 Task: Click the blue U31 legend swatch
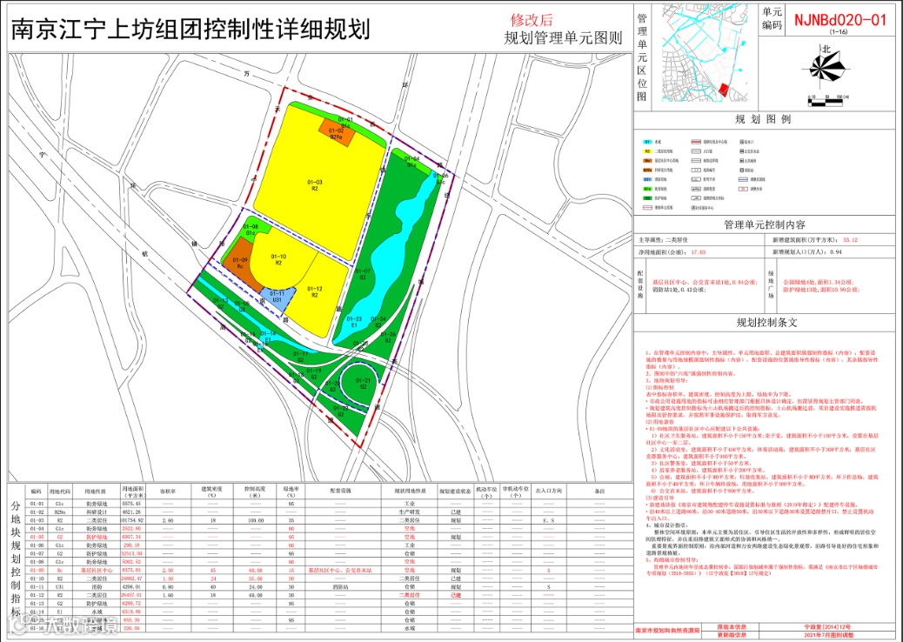pos(647,180)
